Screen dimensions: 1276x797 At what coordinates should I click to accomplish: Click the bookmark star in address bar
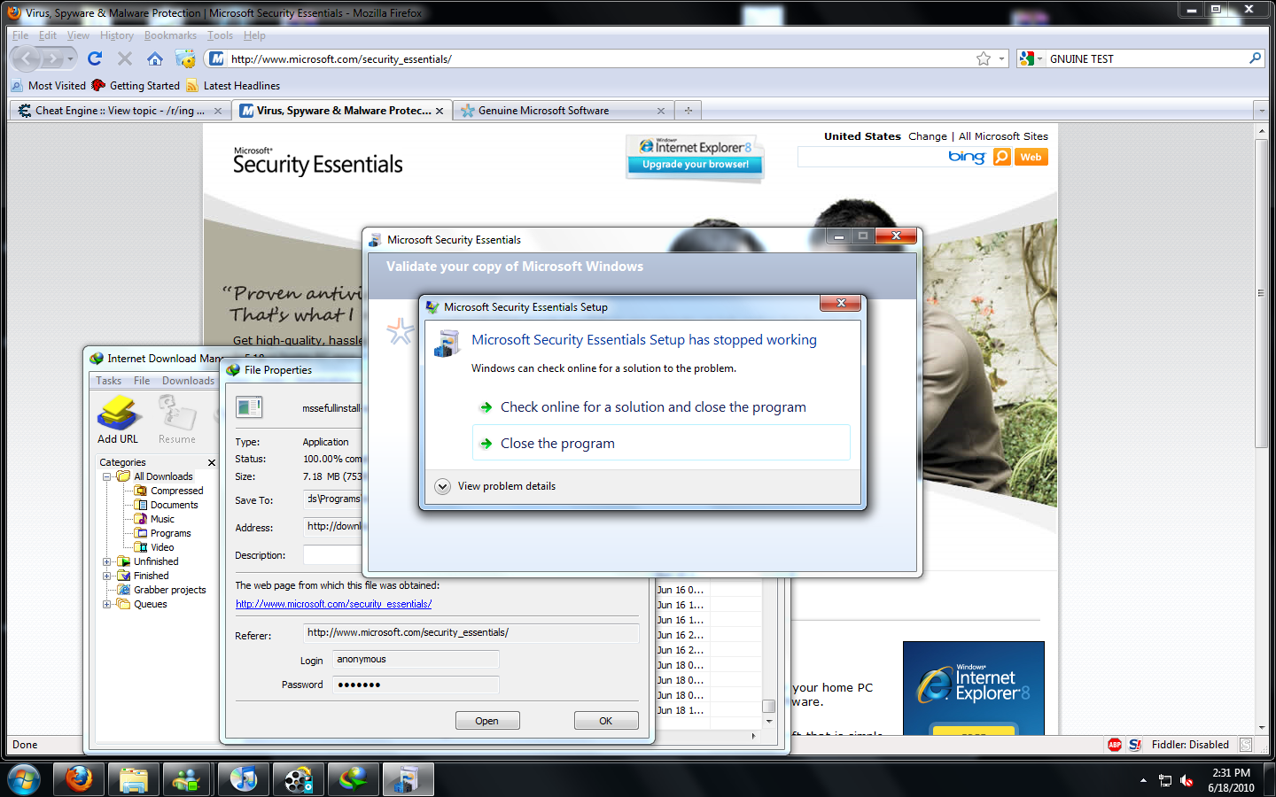tap(983, 58)
